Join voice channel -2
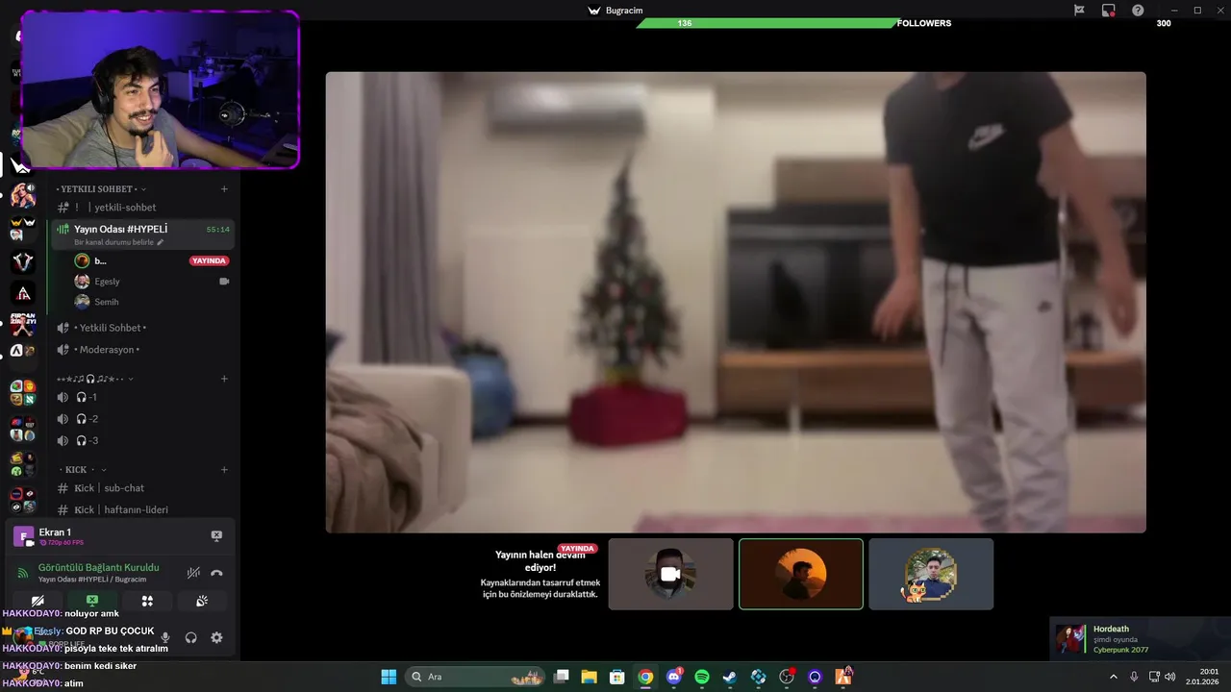1231x692 pixels. coord(142,419)
